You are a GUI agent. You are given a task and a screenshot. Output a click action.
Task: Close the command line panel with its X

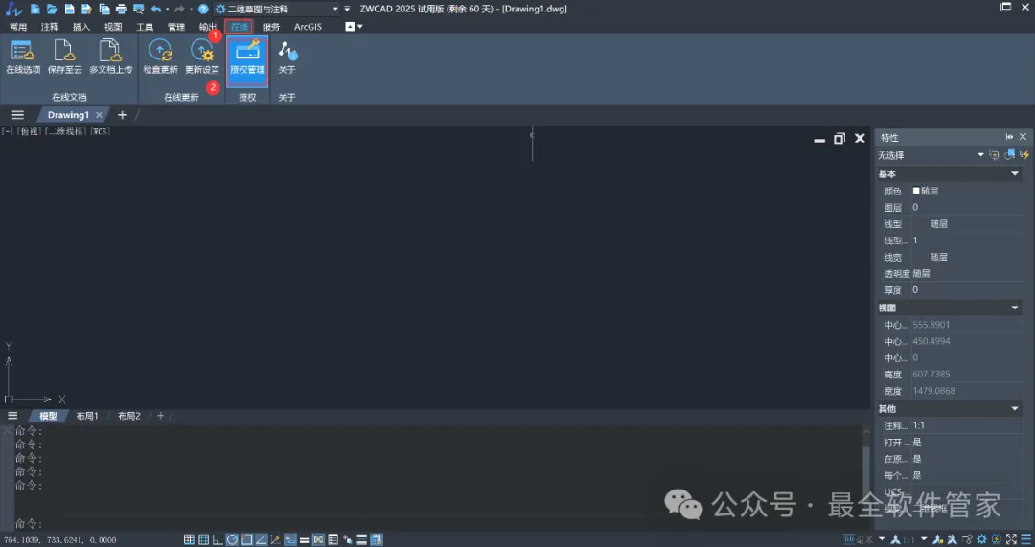[8, 430]
